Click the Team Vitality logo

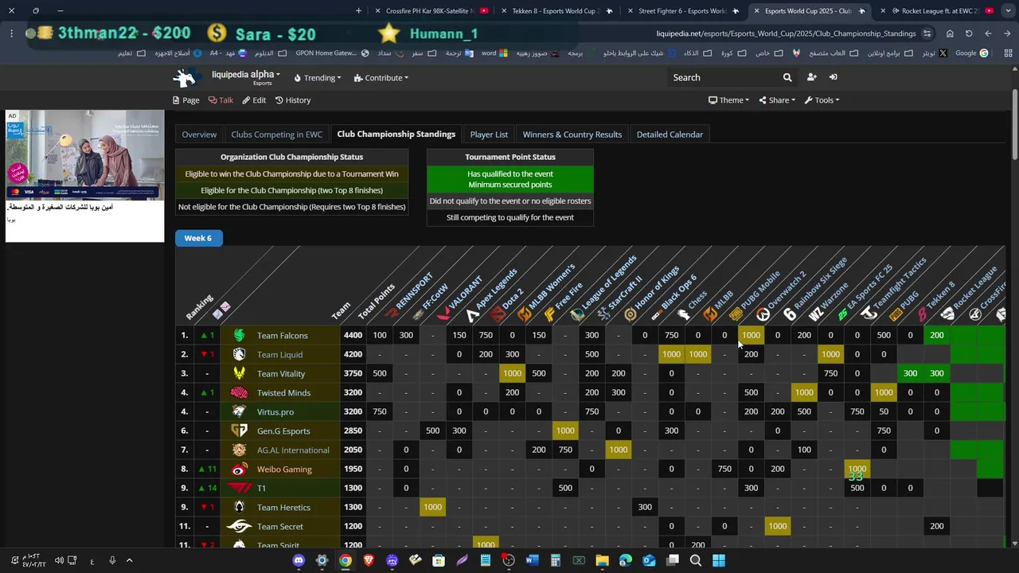coord(239,373)
